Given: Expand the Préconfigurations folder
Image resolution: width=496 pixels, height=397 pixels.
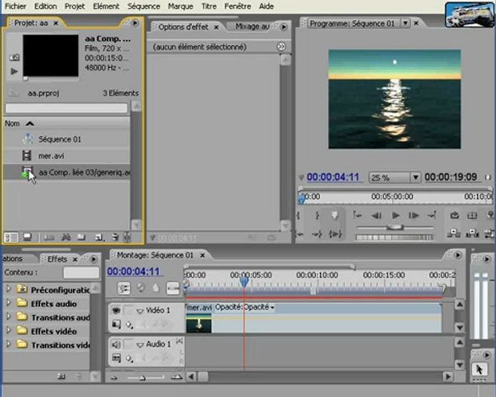Looking at the screenshot, I should [x=8, y=289].
